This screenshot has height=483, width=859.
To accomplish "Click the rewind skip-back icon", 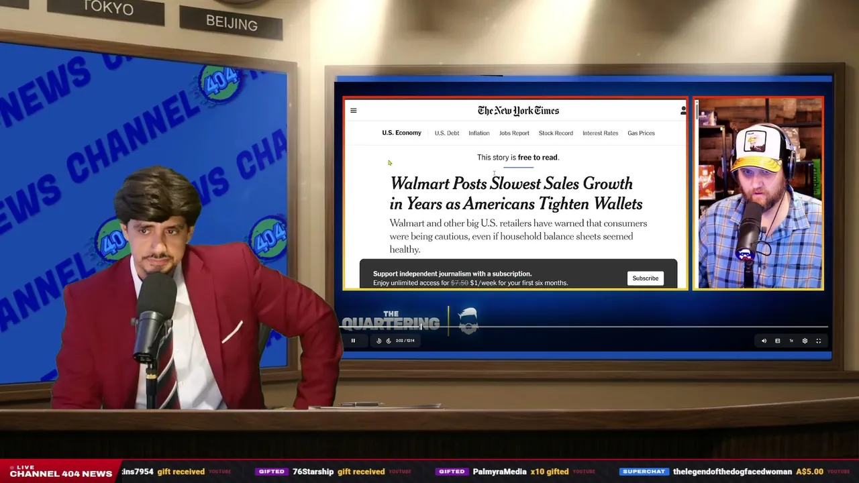I will [378, 341].
